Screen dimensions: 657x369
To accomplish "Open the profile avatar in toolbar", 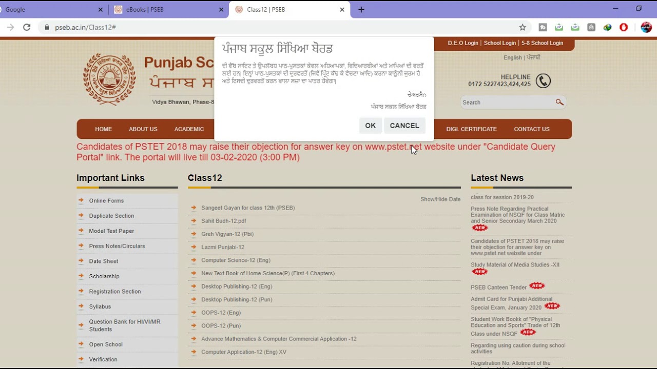I will [x=646, y=27].
